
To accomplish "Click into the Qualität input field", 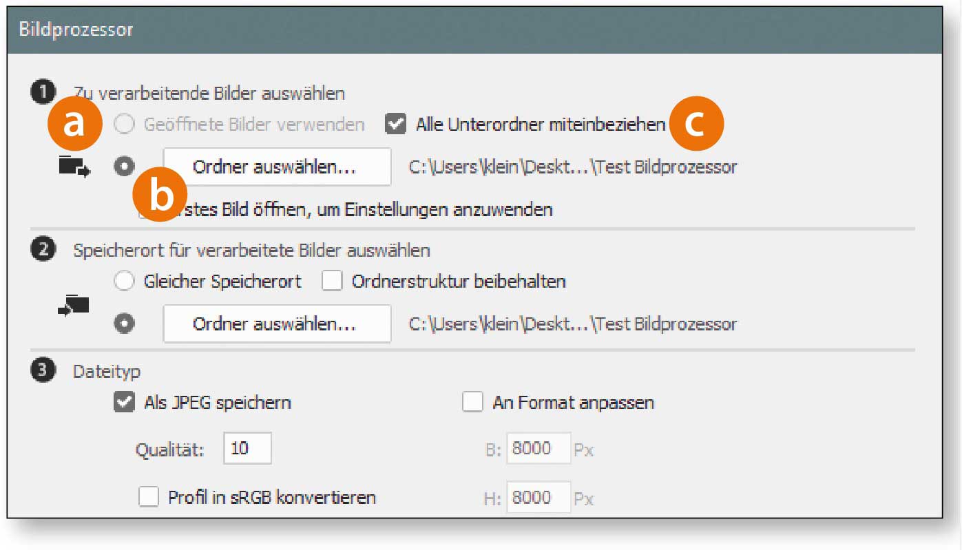I will pos(247,449).
